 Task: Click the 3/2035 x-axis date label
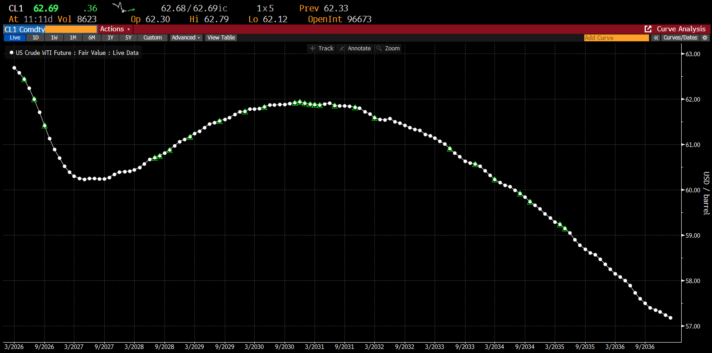pyautogui.click(x=555, y=347)
